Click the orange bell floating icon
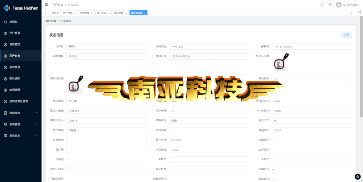Image resolution: width=363 pixels, height=182 pixels. [358, 169]
